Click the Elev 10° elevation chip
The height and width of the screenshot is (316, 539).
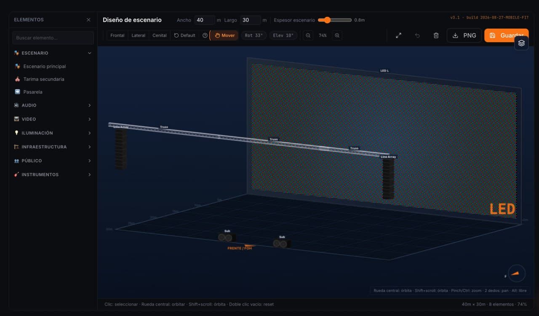(x=283, y=35)
